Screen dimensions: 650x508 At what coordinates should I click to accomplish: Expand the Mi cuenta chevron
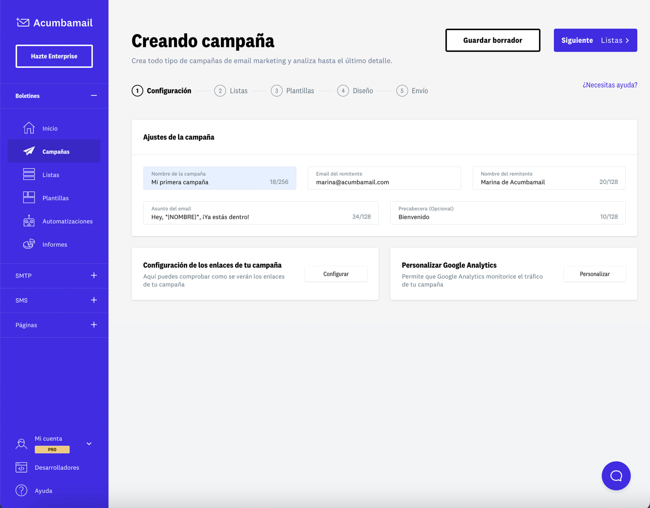click(88, 444)
